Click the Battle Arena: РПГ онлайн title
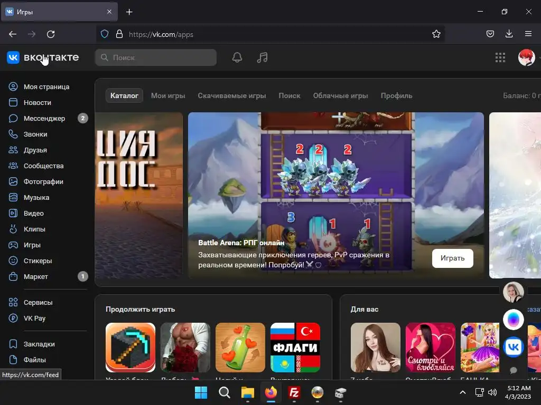This screenshot has height=405, width=541. 241,243
